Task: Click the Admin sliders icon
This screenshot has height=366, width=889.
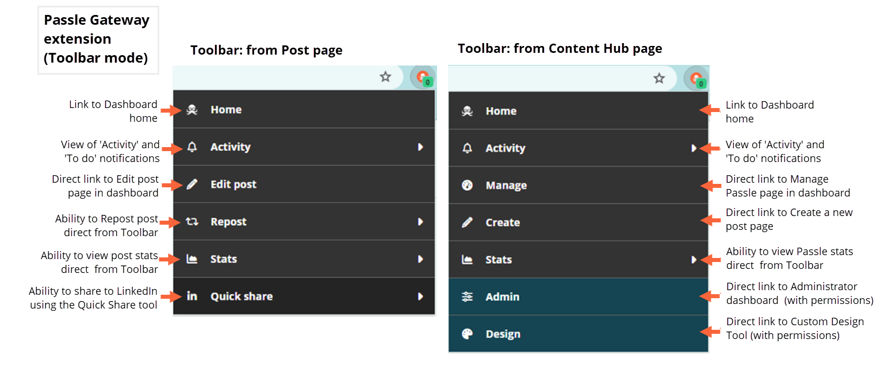Action: point(468,297)
